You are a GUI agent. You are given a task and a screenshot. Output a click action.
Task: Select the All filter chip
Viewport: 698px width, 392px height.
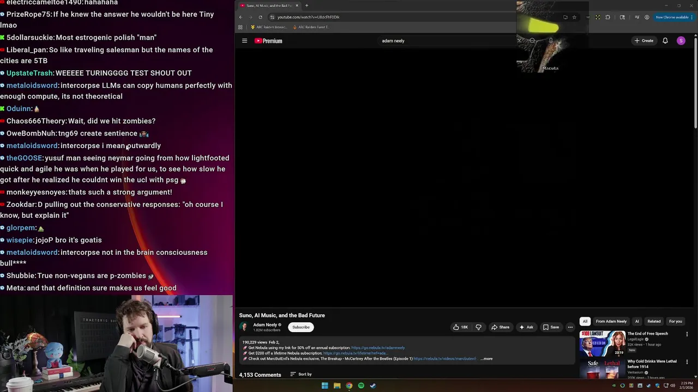[x=585, y=321]
